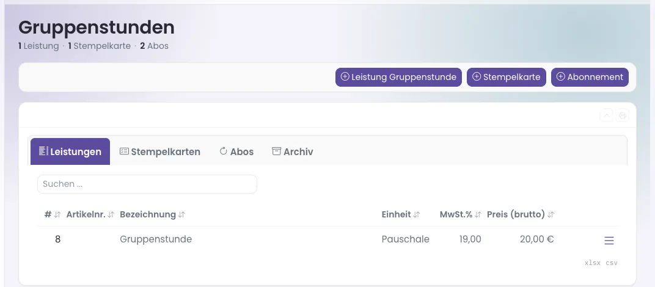Switch to the Leistungen tab
Viewport: 655px width, 287px height.
(70, 151)
